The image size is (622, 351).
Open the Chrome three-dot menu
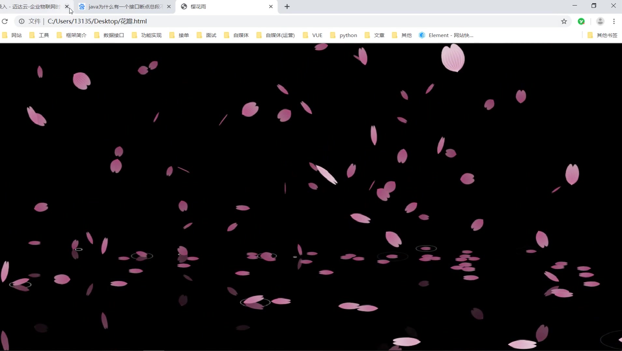[615, 21]
